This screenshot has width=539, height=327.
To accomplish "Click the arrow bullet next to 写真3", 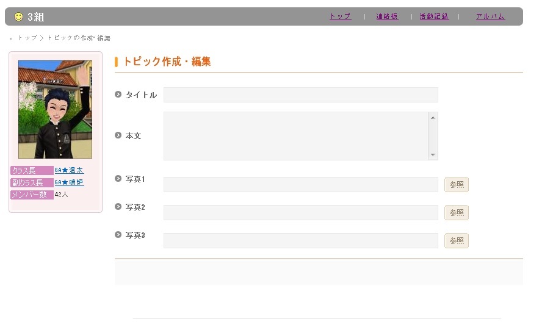I will [x=118, y=234].
